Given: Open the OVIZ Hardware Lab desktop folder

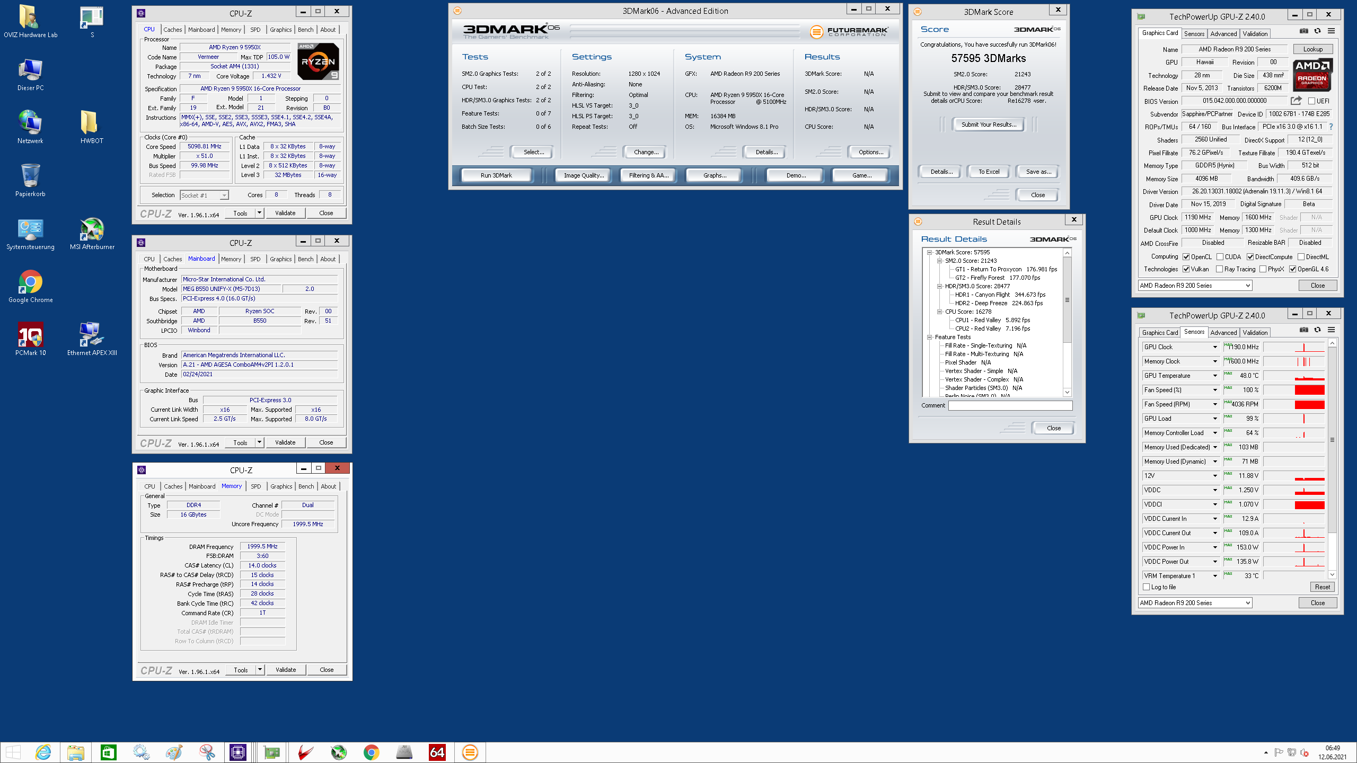Looking at the screenshot, I should pos(30,21).
